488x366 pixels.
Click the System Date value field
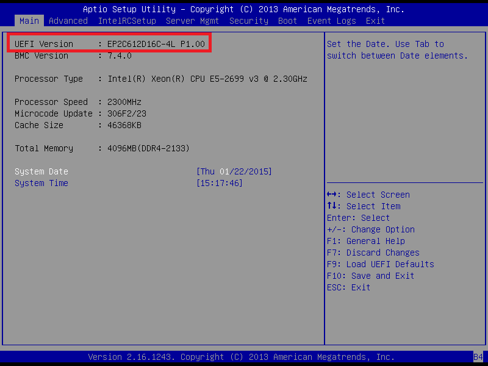234,171
